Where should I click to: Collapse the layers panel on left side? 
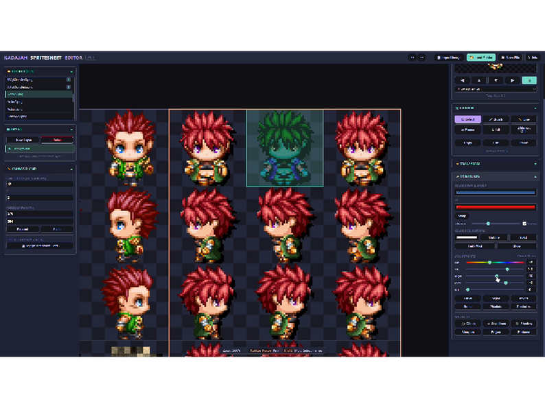pyautogui.click(x=71, y=129)
